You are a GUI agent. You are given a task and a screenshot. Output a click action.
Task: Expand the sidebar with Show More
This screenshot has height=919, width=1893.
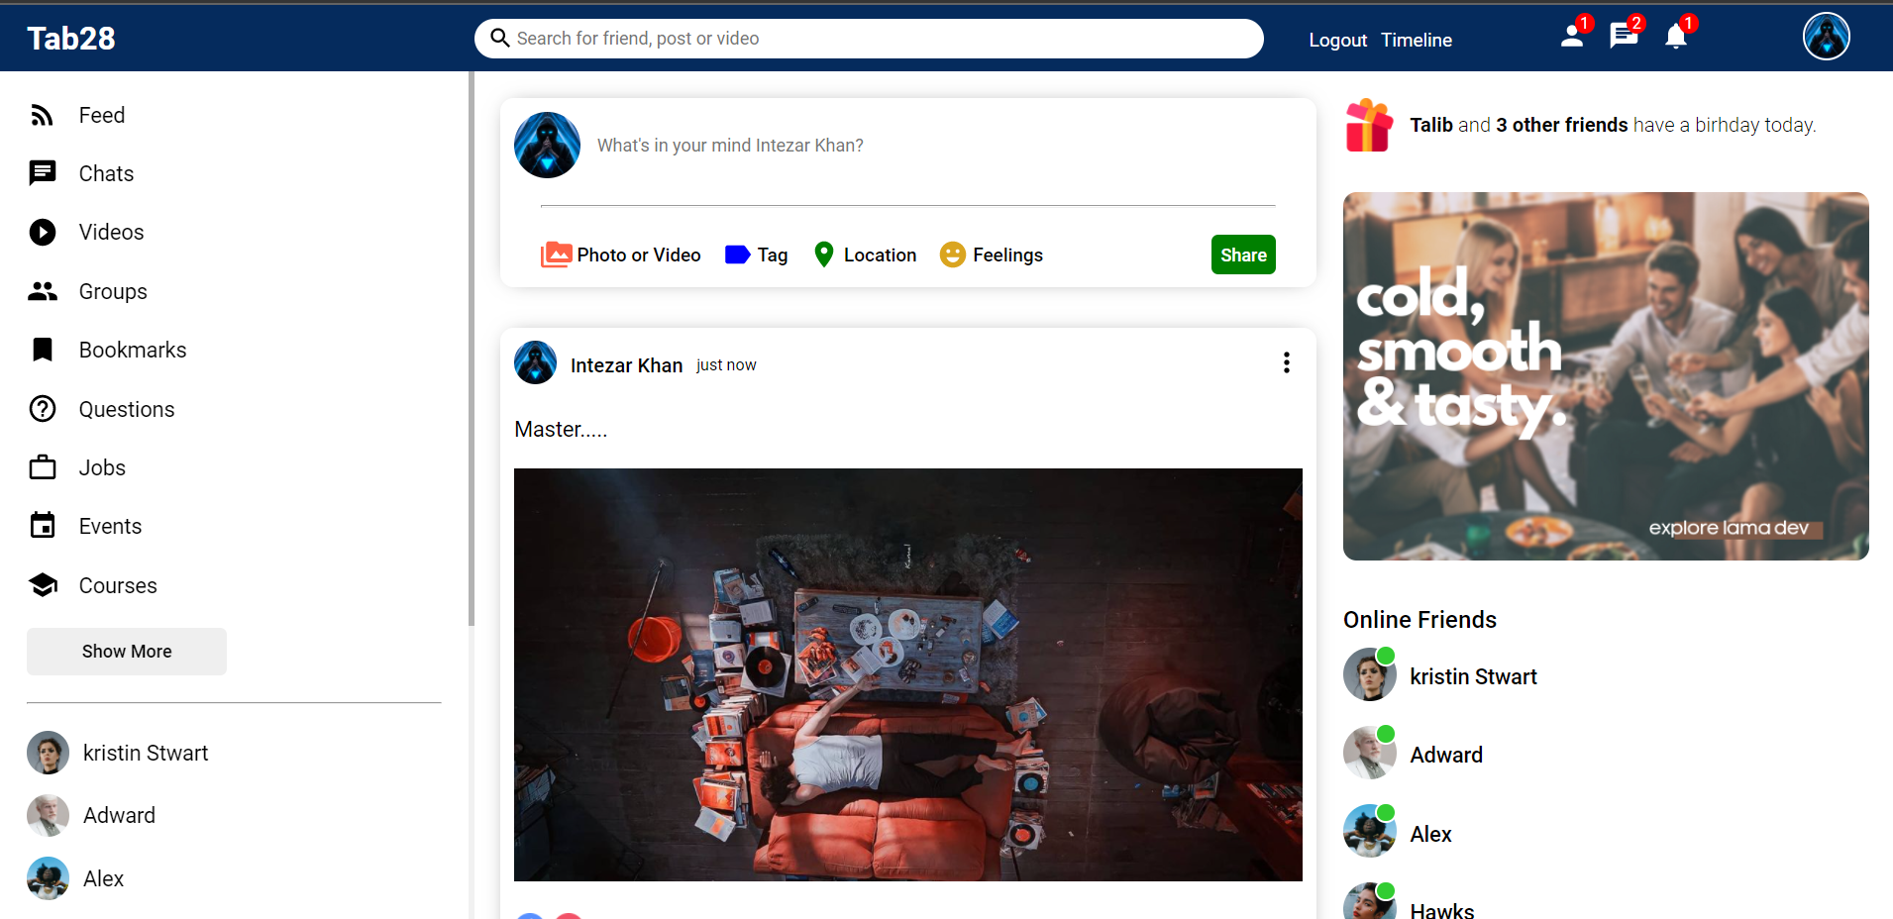[x=126, y=651]
